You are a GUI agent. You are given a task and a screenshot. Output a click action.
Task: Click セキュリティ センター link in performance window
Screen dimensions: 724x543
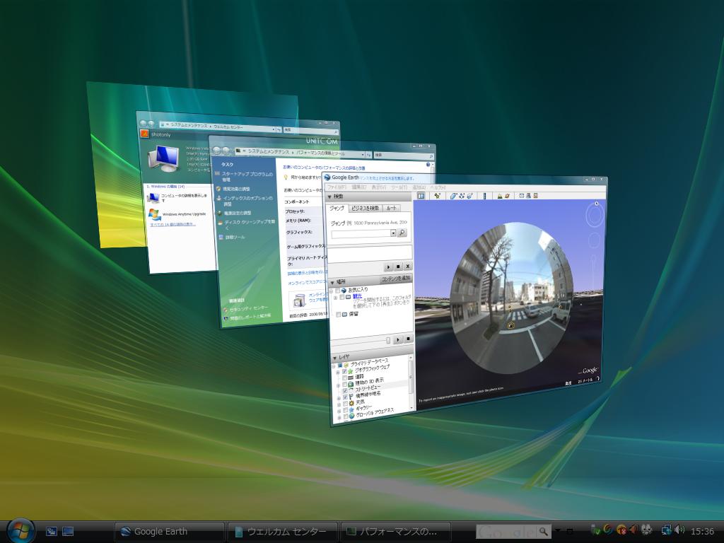[248, 308]
